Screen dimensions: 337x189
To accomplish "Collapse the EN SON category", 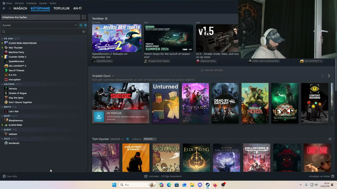I will click(x=2, y=39).
